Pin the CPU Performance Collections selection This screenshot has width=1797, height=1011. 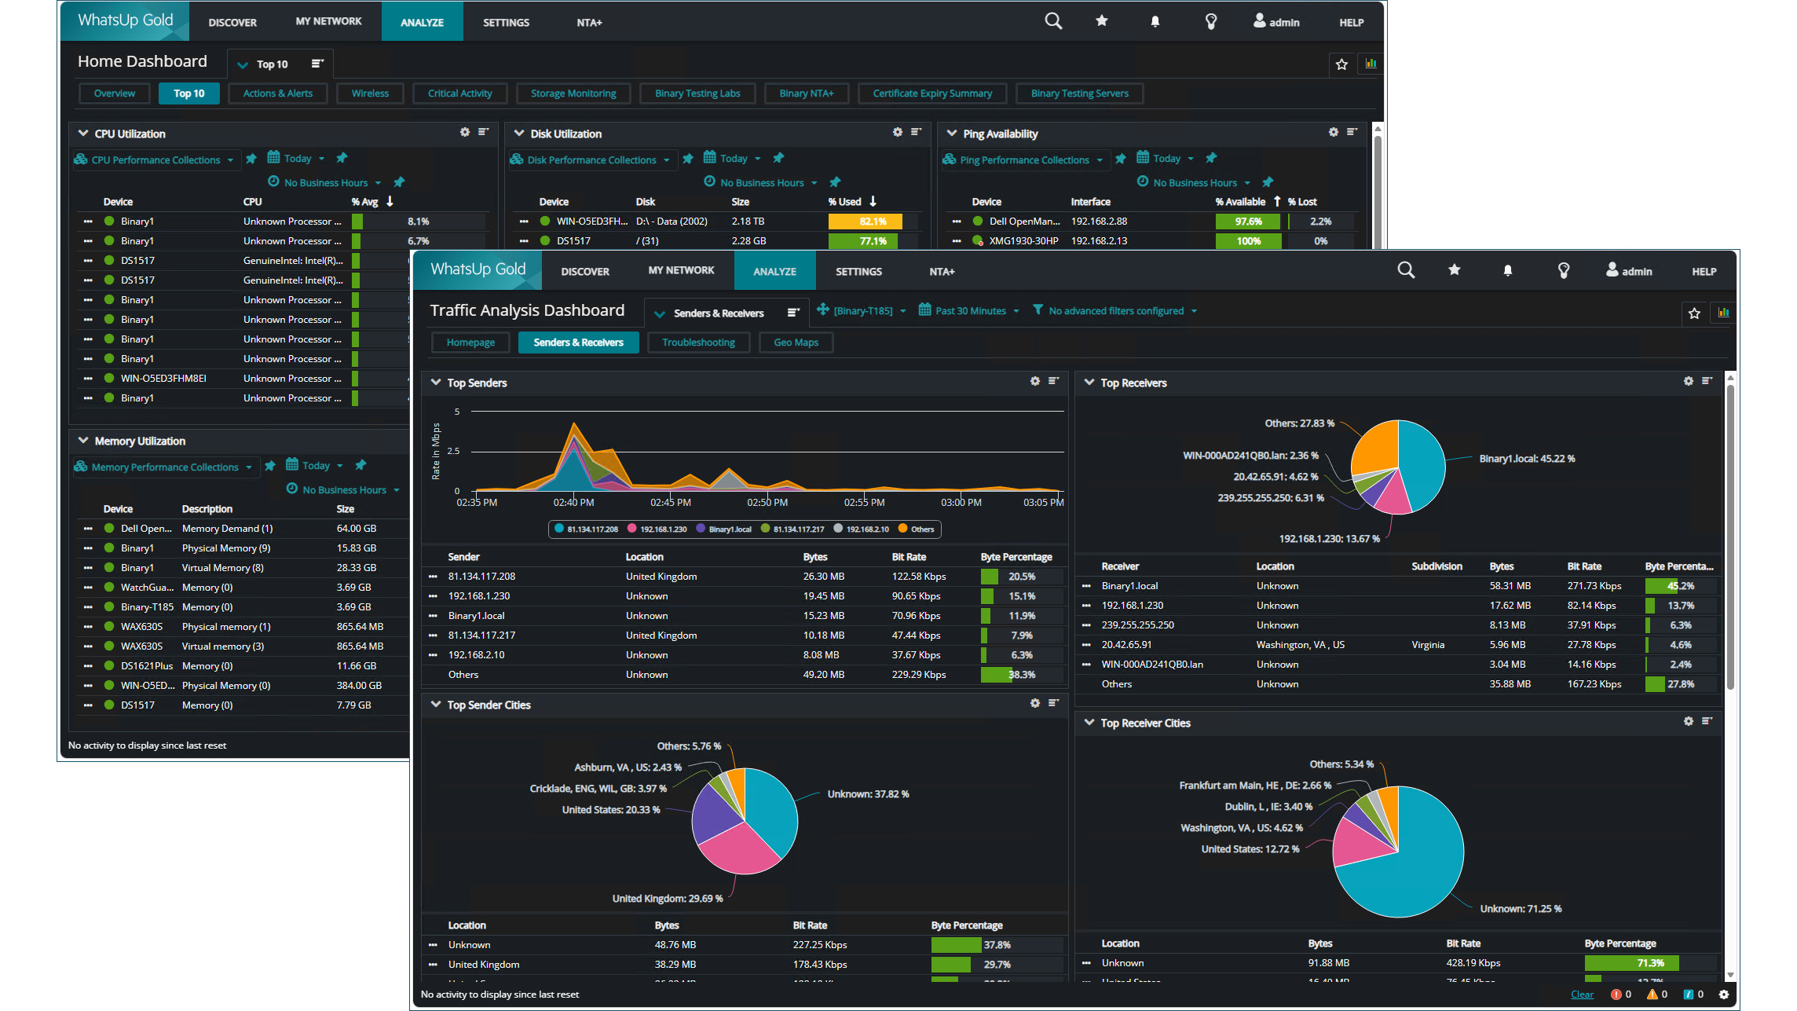coord(251,159)
